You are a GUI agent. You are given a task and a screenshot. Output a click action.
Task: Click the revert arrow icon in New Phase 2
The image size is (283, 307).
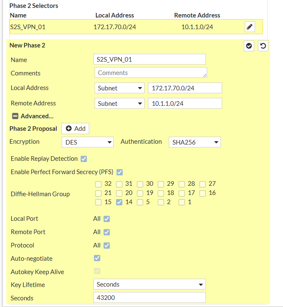pos(263,46)
